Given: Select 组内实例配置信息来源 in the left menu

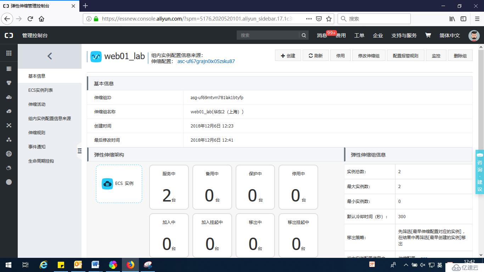Looking at the screenshot, I should tap(50, 118).
